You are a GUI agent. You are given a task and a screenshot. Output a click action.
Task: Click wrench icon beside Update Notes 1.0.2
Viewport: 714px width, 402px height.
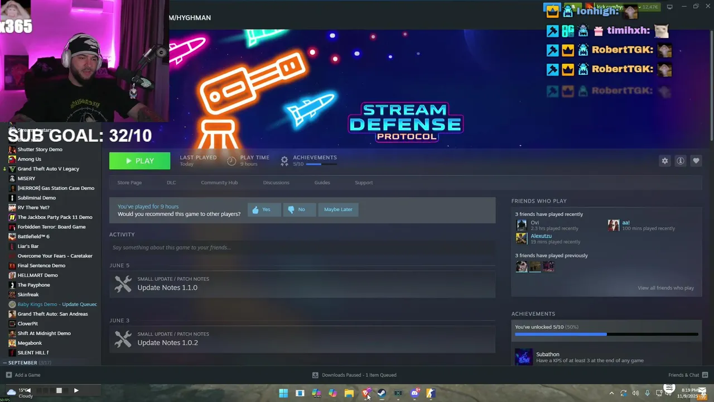pos(123,339)
